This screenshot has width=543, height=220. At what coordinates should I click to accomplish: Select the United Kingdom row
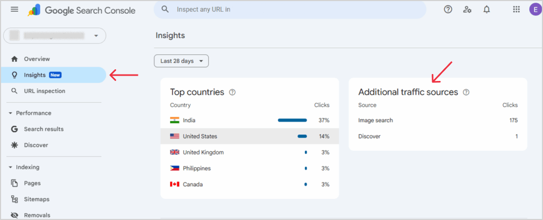250,152
